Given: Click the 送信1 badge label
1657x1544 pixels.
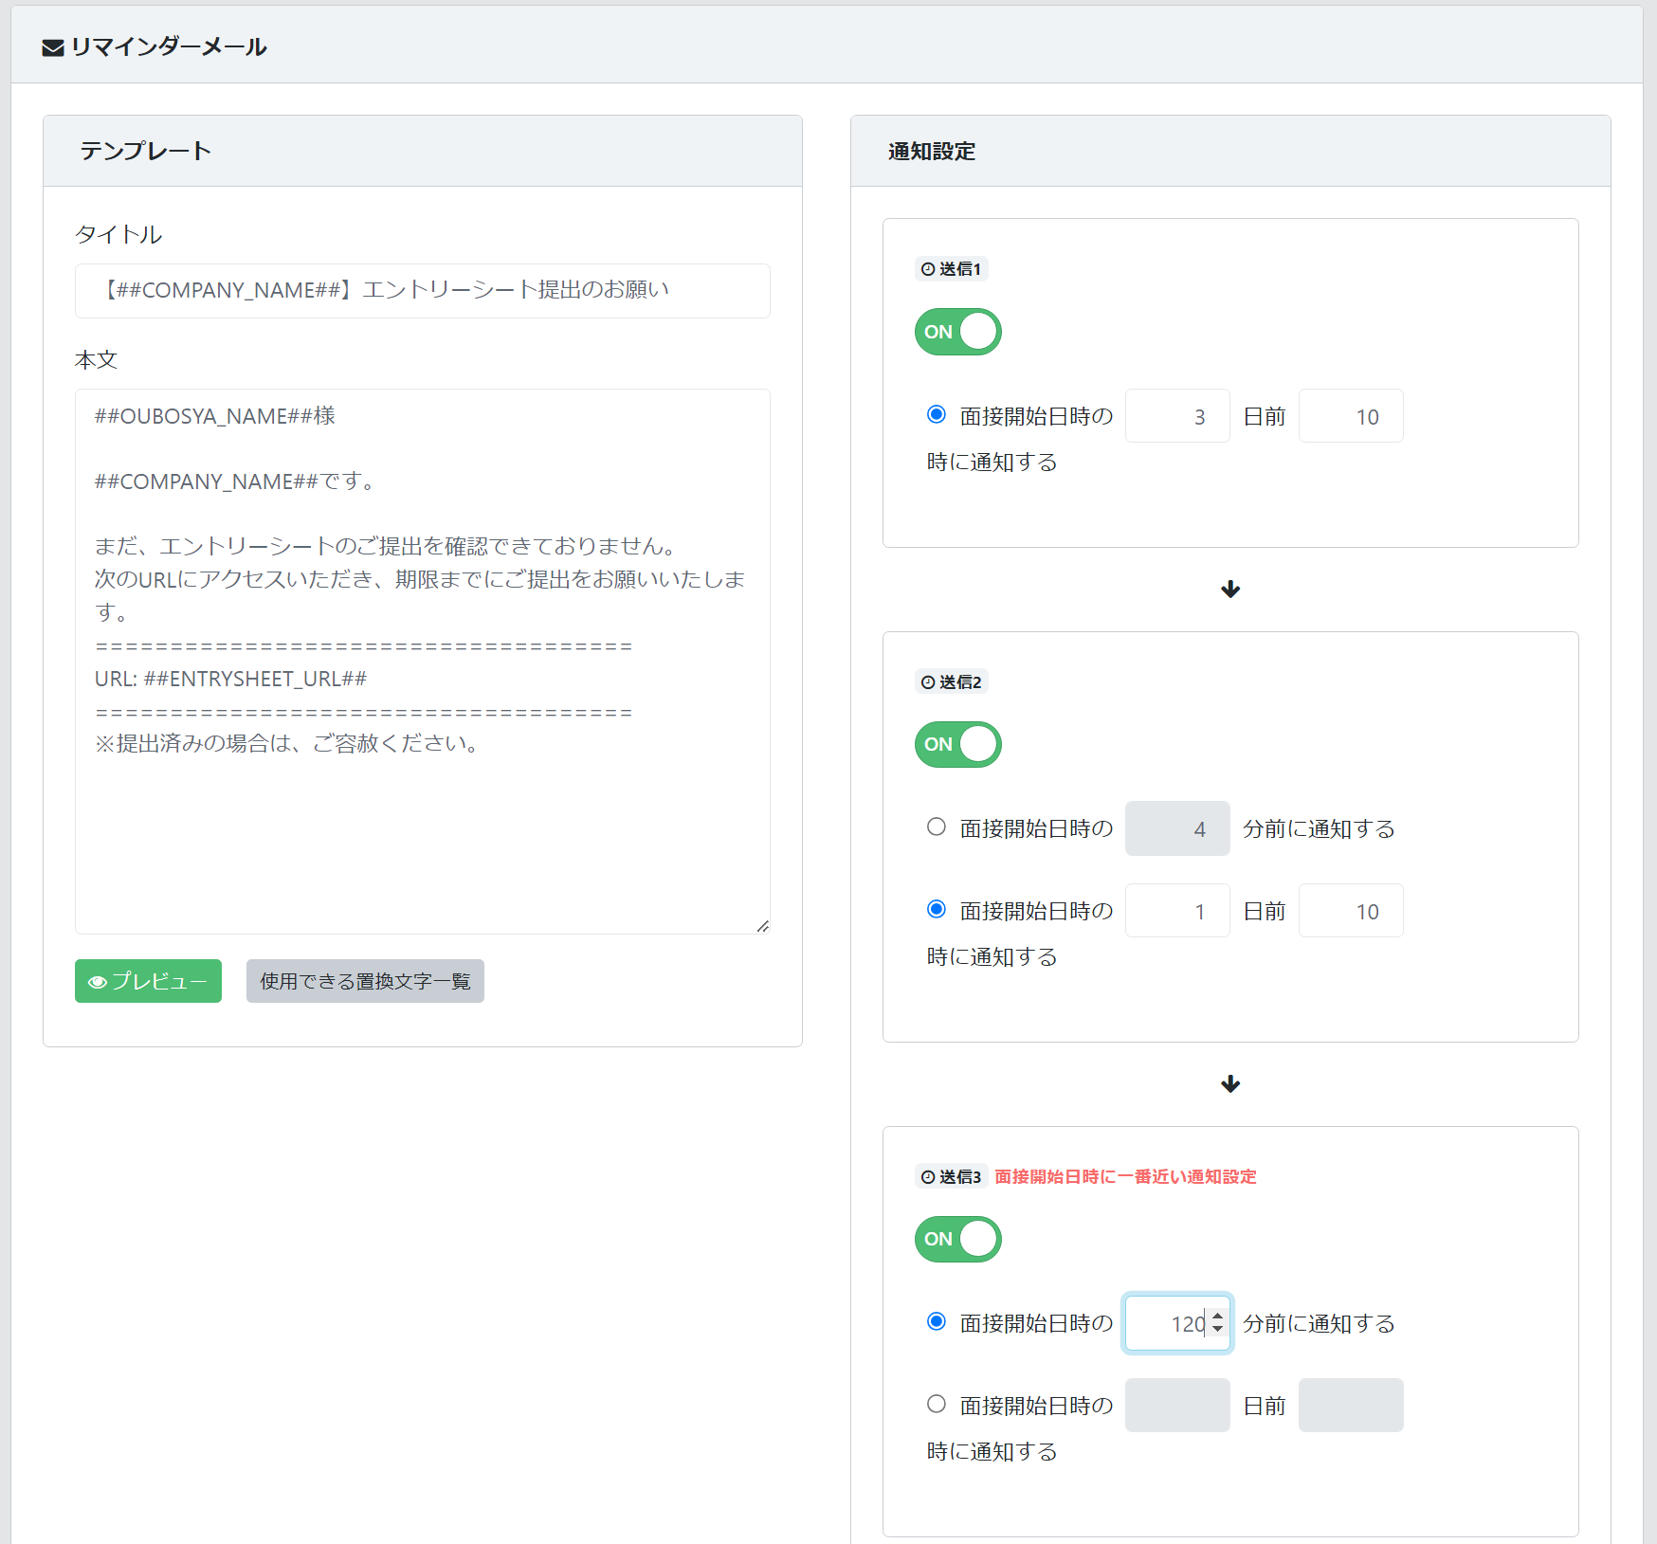Looking at the screenshot, I should [x=952, y=269].
